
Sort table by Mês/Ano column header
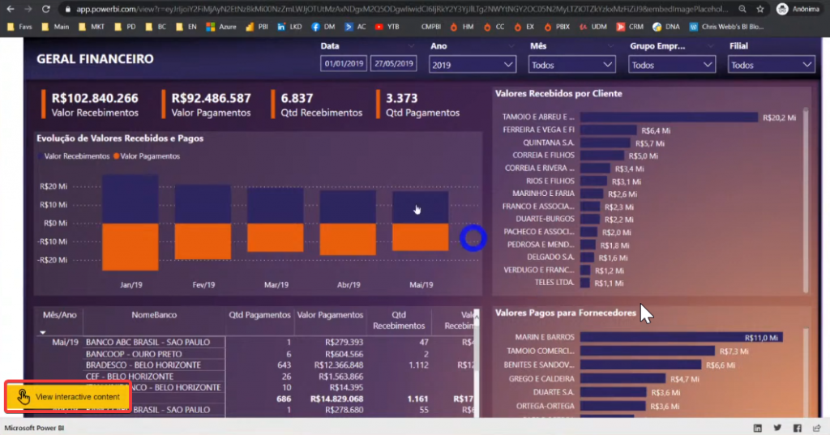click(58, 314)
